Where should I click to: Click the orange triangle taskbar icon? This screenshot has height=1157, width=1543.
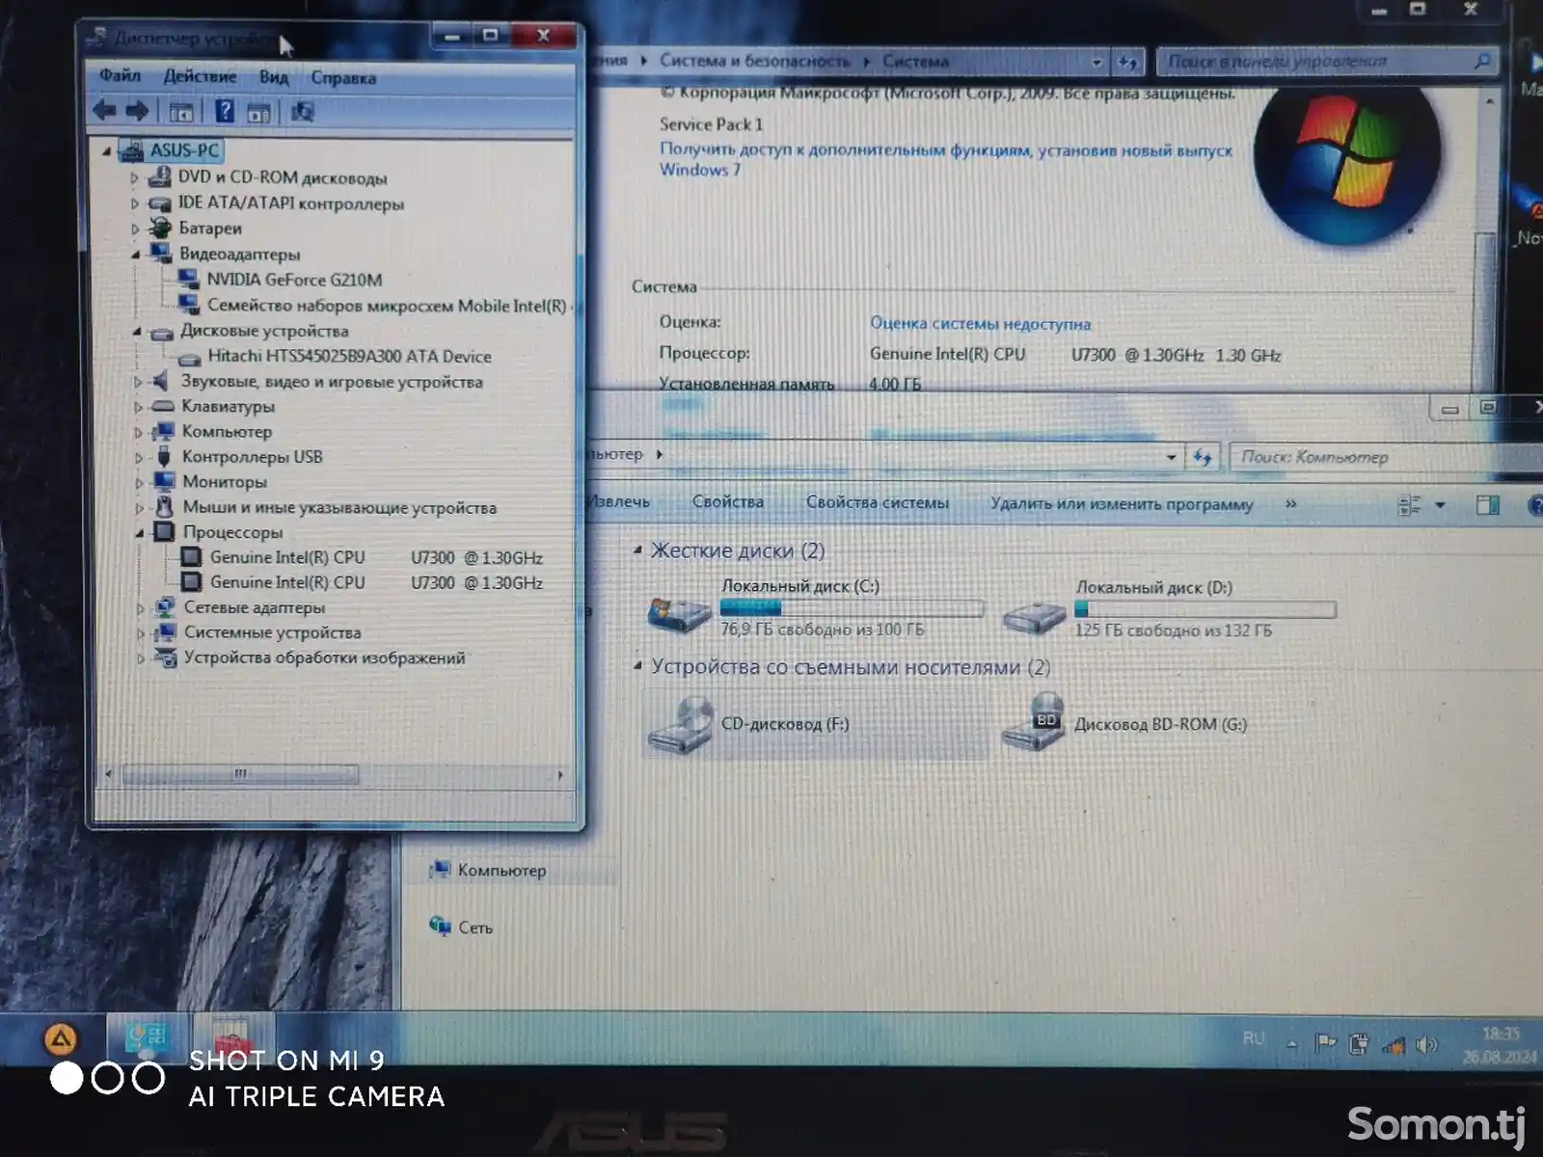point(60,1039)
